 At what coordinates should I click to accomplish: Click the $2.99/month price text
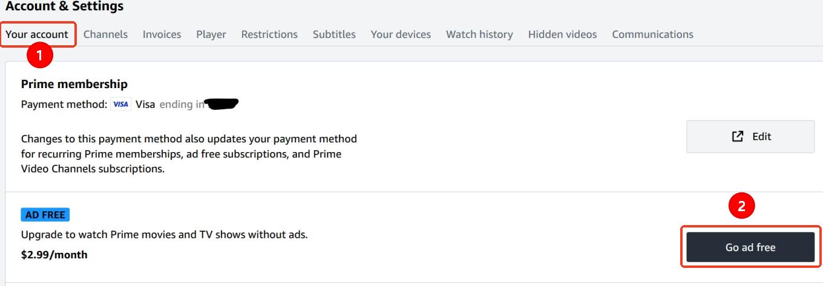click(x=54, y=255)
